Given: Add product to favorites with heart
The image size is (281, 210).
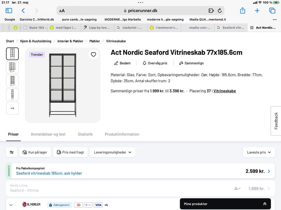Looking at the screenshot, I should tap(93, 55).
